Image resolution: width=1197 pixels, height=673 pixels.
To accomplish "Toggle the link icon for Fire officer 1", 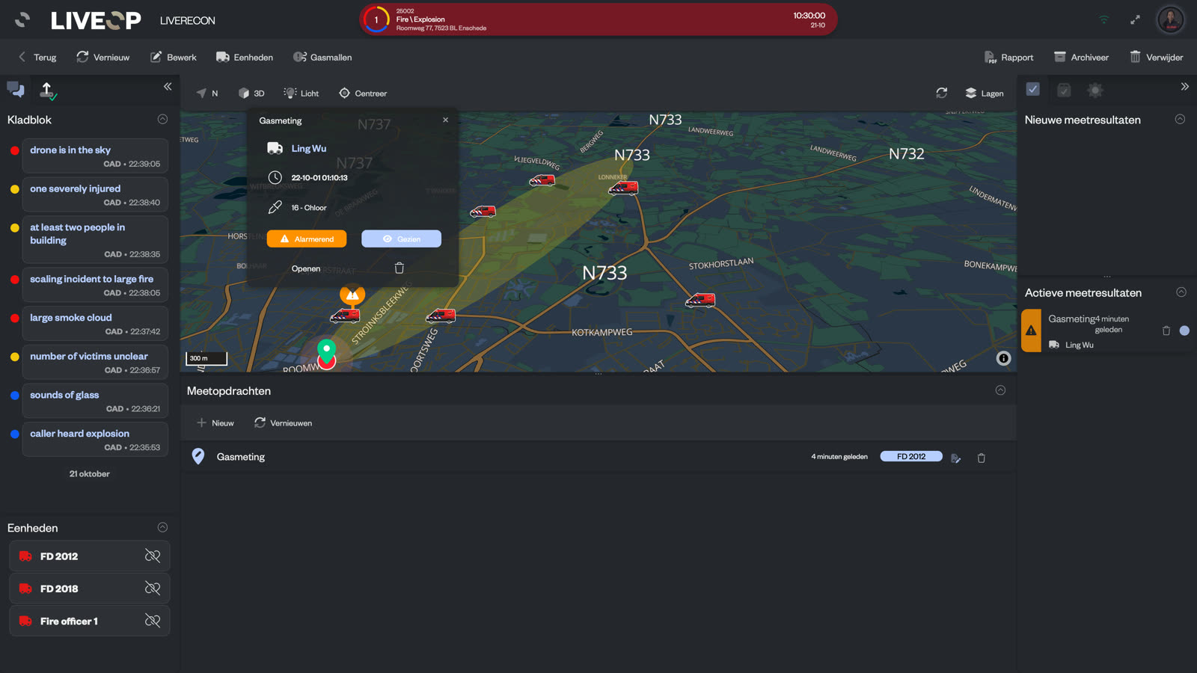I will [153, 621].
